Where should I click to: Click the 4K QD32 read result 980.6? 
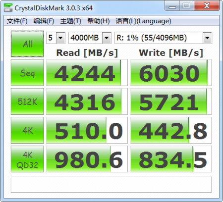point(87,159)
